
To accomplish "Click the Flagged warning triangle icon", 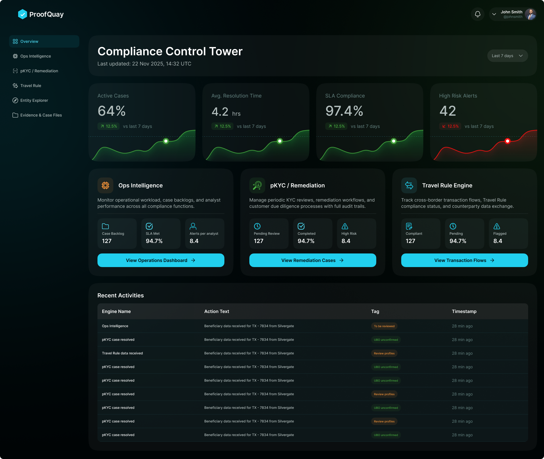I will coord(497,226).
